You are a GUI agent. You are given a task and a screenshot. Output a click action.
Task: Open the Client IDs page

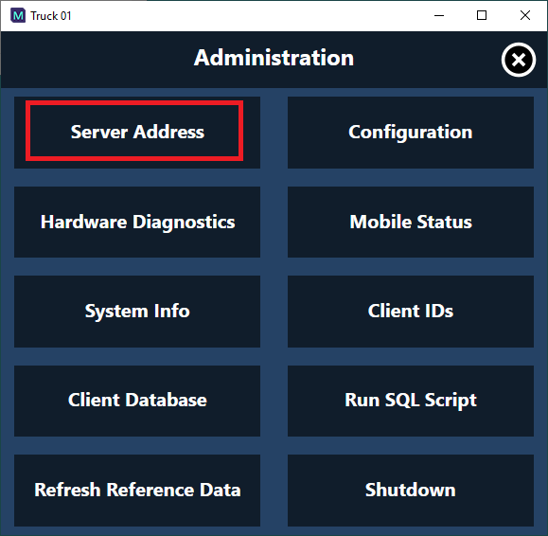click(411, 312)
